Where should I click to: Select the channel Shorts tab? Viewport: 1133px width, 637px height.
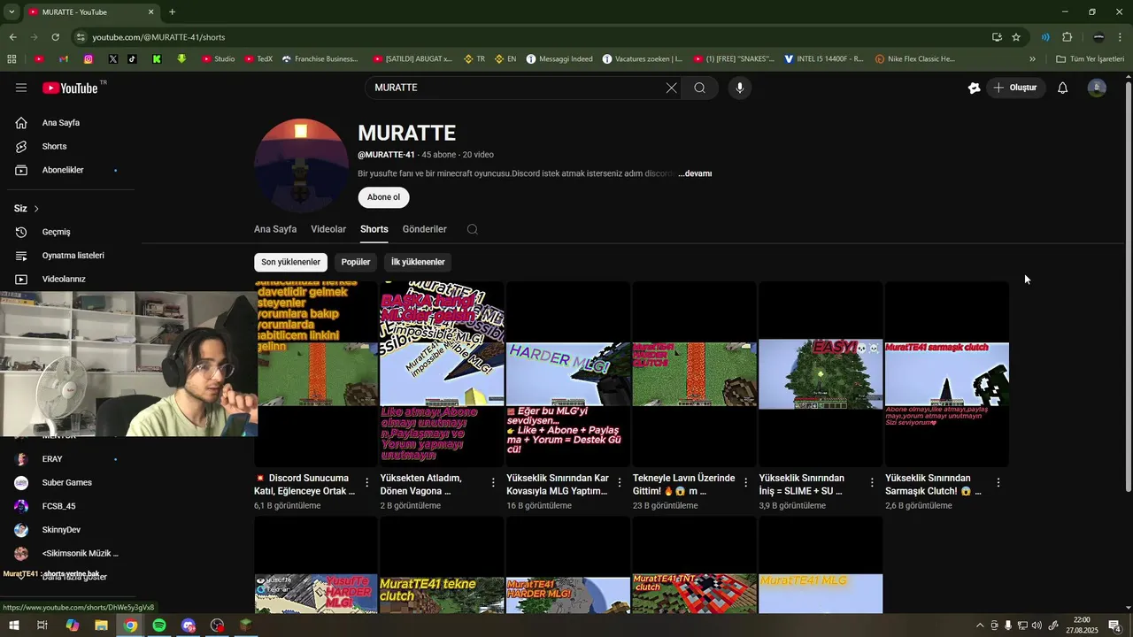[x=374, y=229]
